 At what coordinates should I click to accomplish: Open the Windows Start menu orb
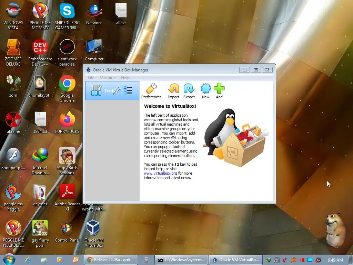9,259
